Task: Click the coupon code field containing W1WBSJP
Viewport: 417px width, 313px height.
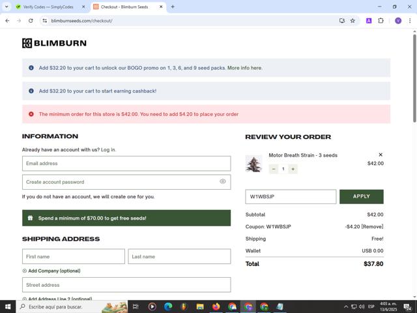Action: [x=291, y=197]
